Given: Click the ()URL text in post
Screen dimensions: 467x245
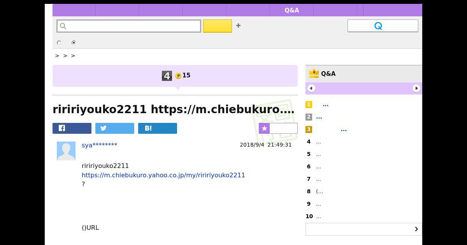Looking at the screenshot, I should [90, 228].
